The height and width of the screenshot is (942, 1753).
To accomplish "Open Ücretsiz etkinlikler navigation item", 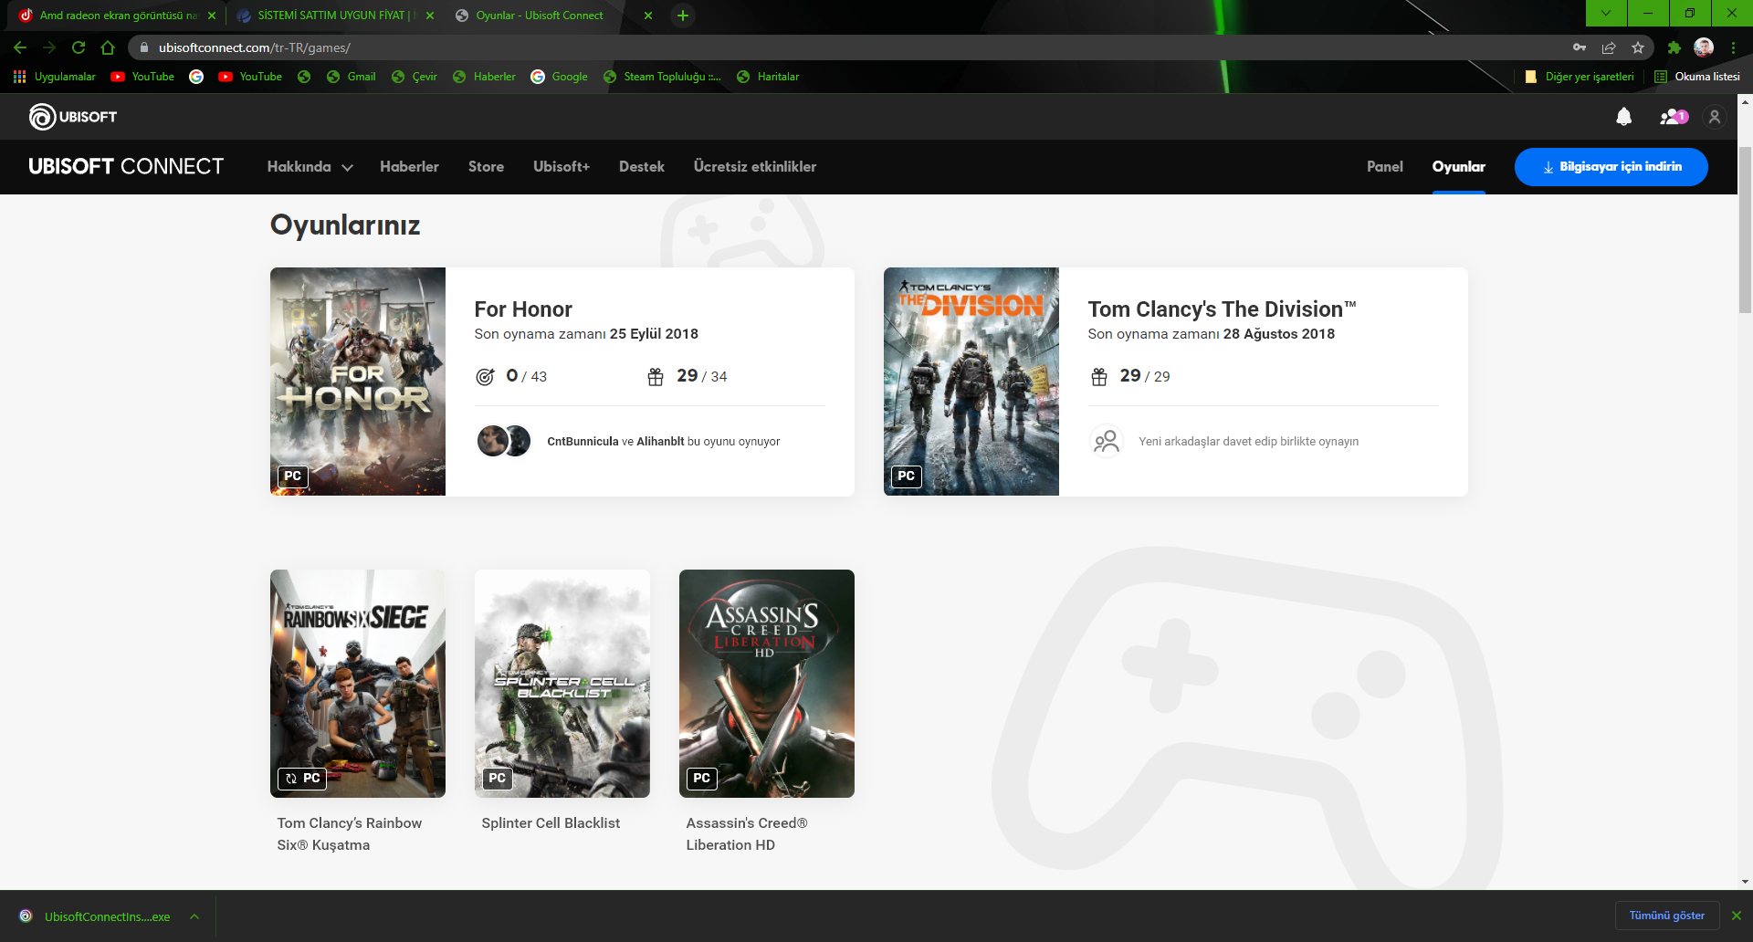I will point(755,167).
